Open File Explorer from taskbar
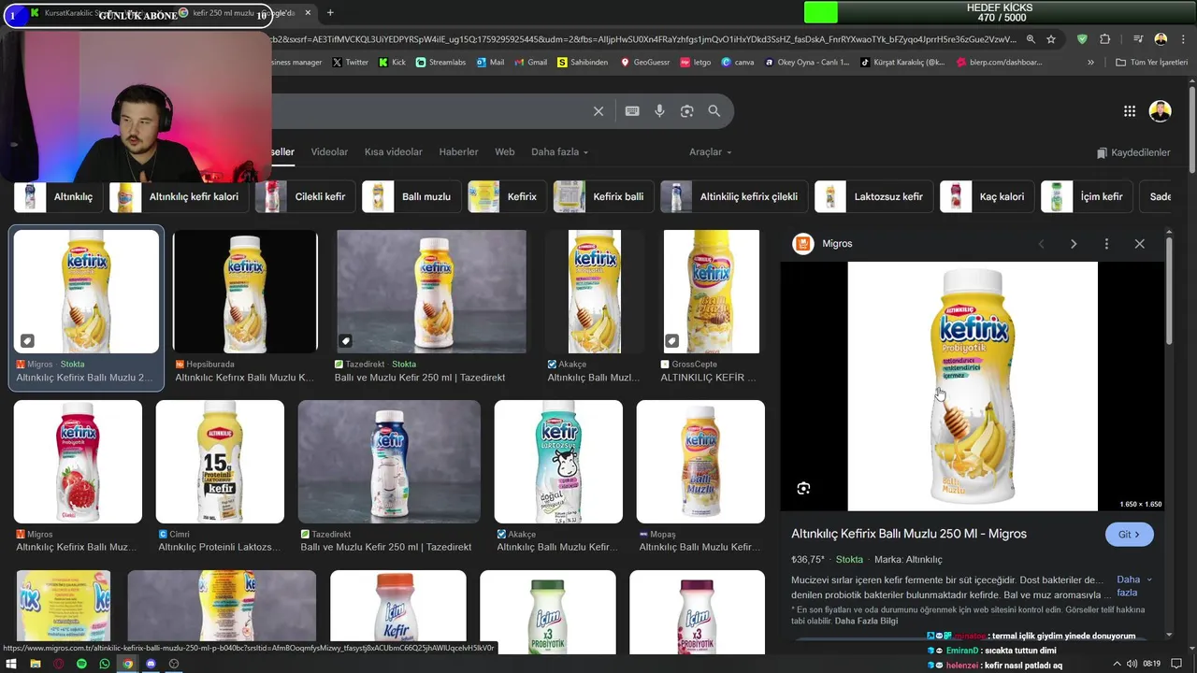The image size is (1197, 673). pyautogui.click(x=35, y=664)
